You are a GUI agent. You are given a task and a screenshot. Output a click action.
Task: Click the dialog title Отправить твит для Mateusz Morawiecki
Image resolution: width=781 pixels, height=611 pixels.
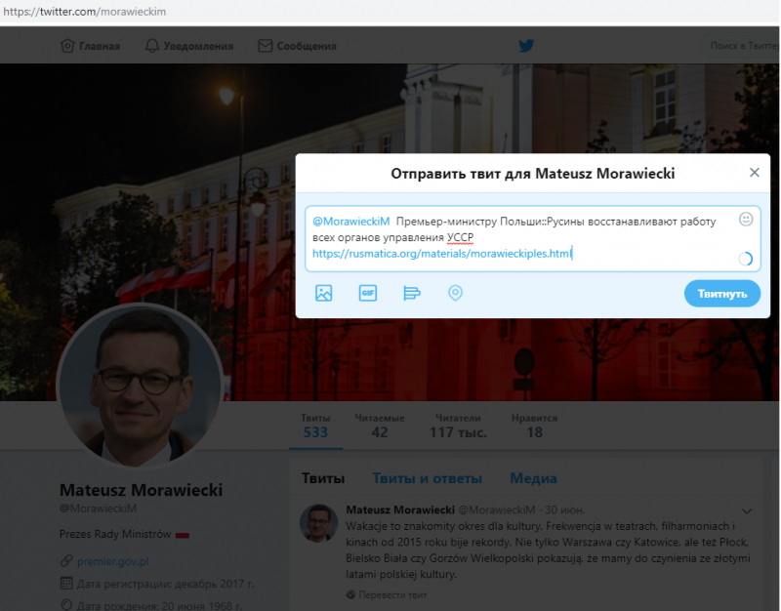[532, 174]
